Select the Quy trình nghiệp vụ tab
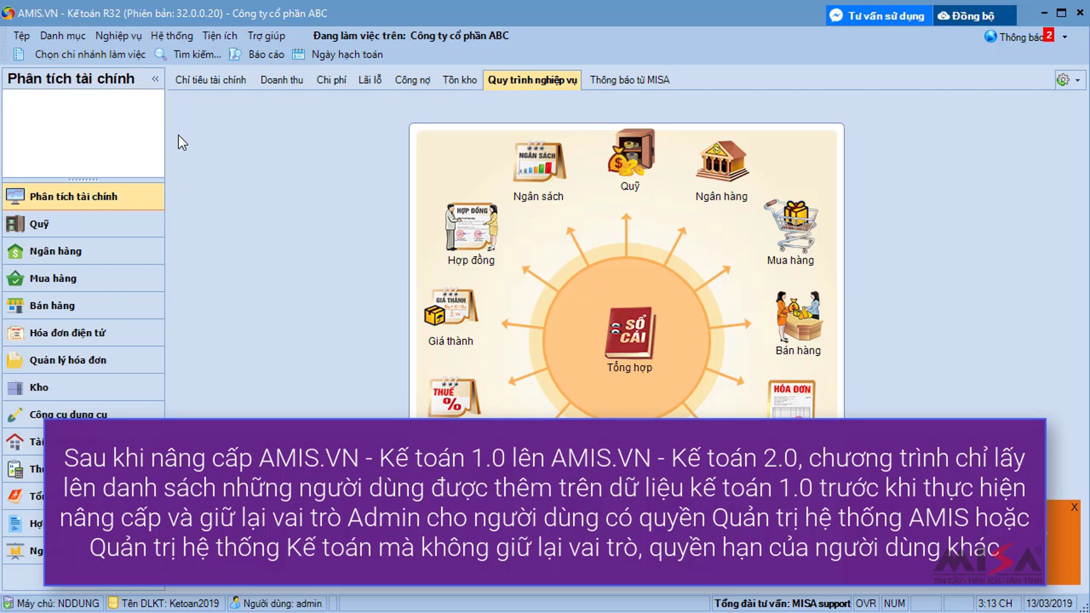Viewport: 1090px width, 613px height. (x=532, y=80)
